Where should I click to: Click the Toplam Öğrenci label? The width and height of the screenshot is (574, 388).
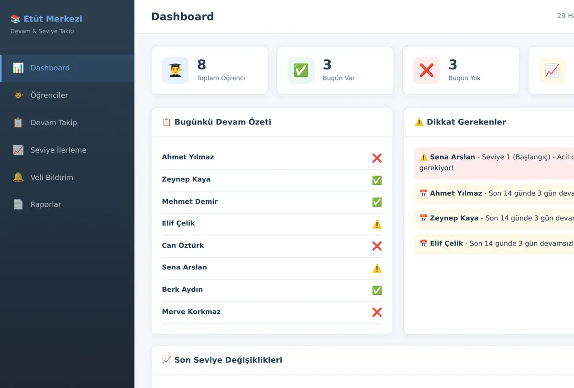(x=221, y=78)
